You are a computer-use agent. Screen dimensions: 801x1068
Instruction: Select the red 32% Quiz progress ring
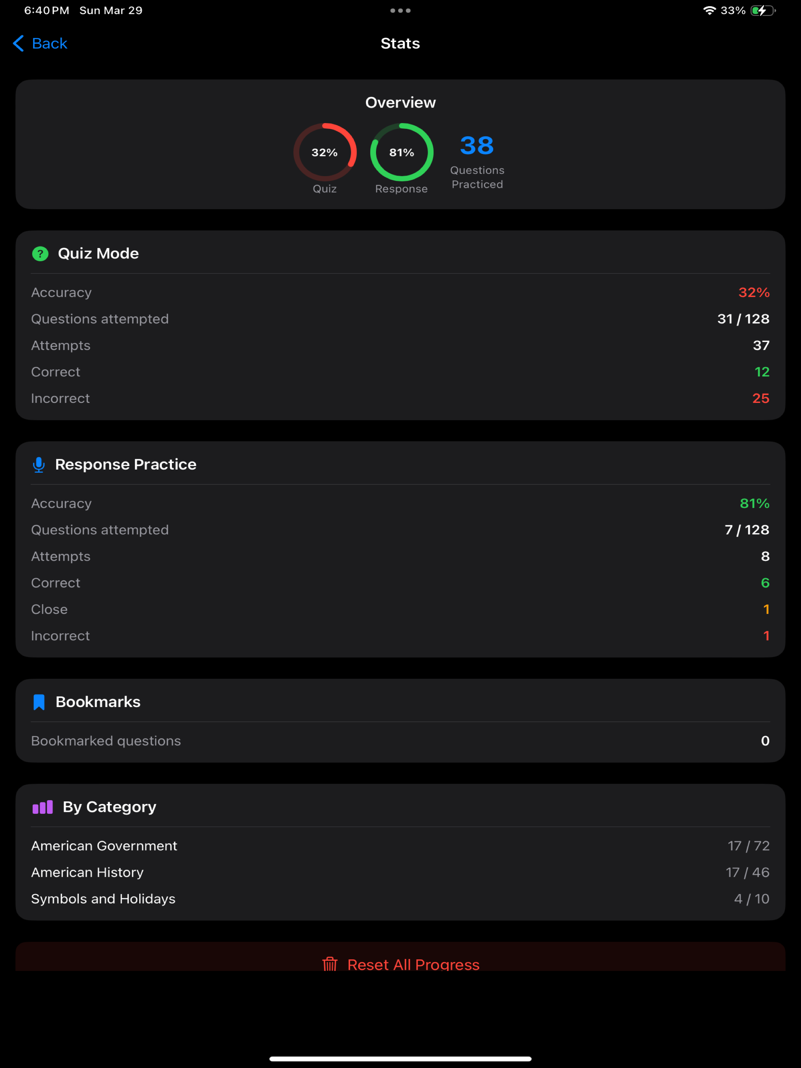click(325, 153)
